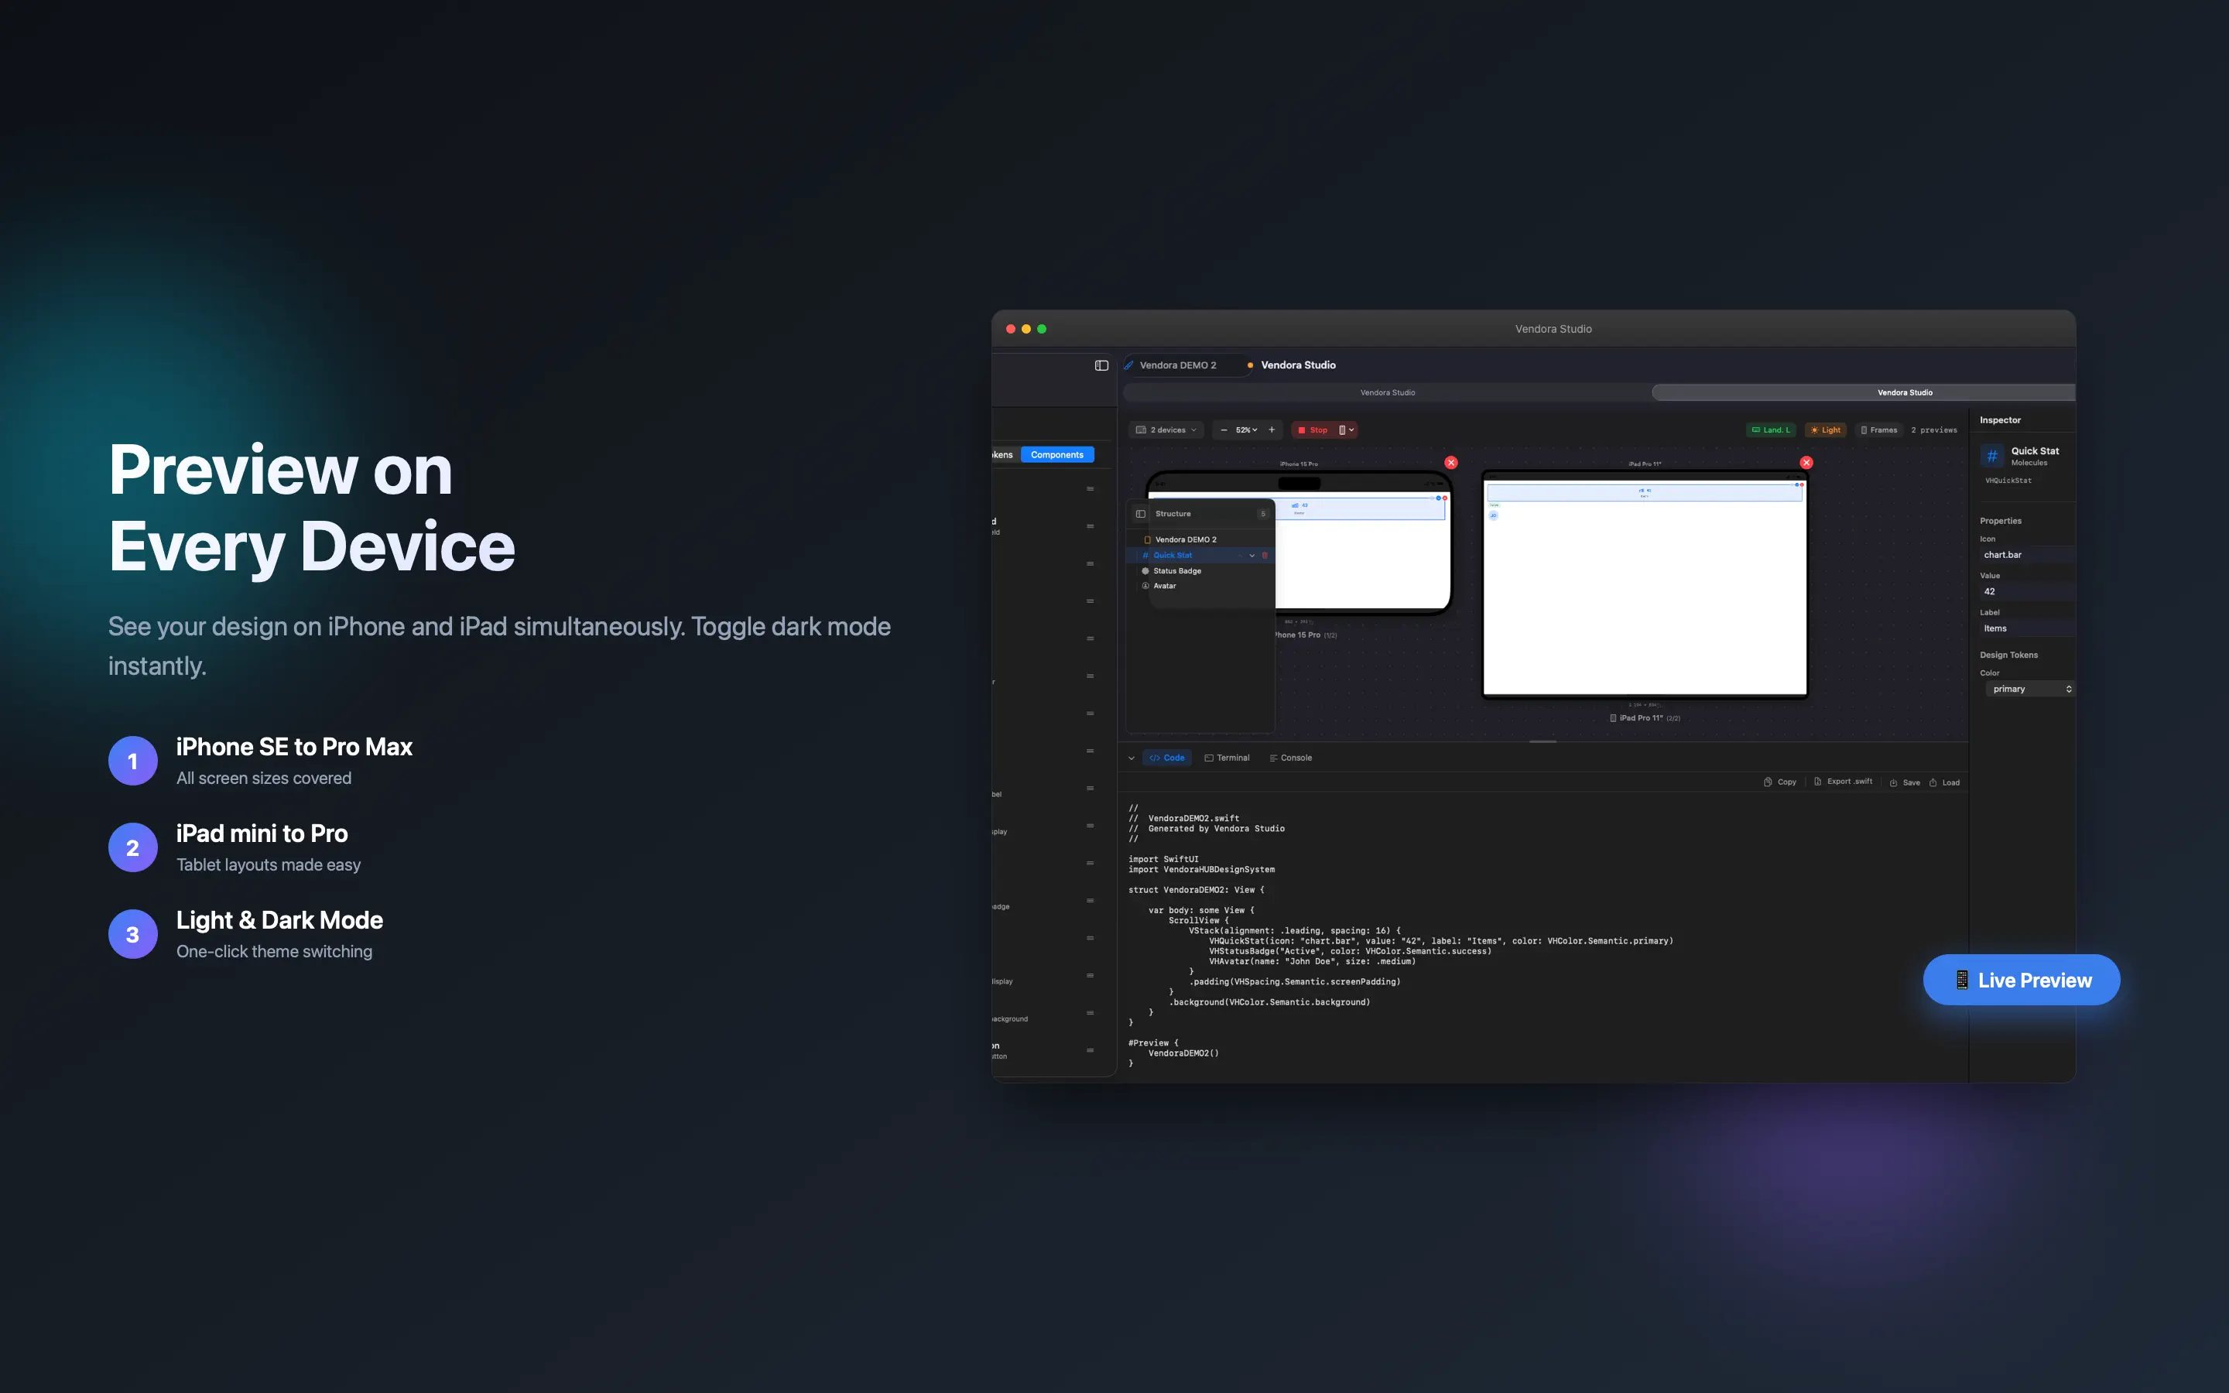This screenshot has width=2229, height=1393.
Task: Toggle device Frames display
Action: tap(1879, 430)
